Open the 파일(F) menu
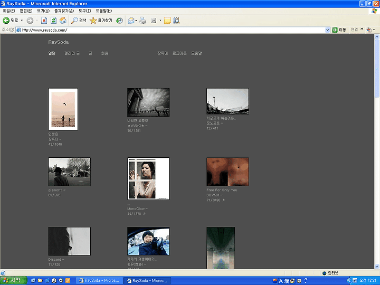 9,11
